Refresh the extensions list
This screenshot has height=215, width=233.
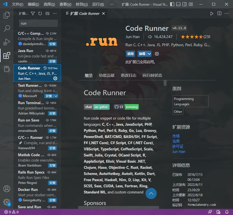40,13
